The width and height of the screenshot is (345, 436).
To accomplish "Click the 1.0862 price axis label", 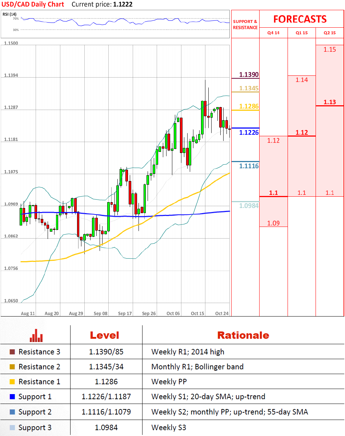I will point(11,236).
